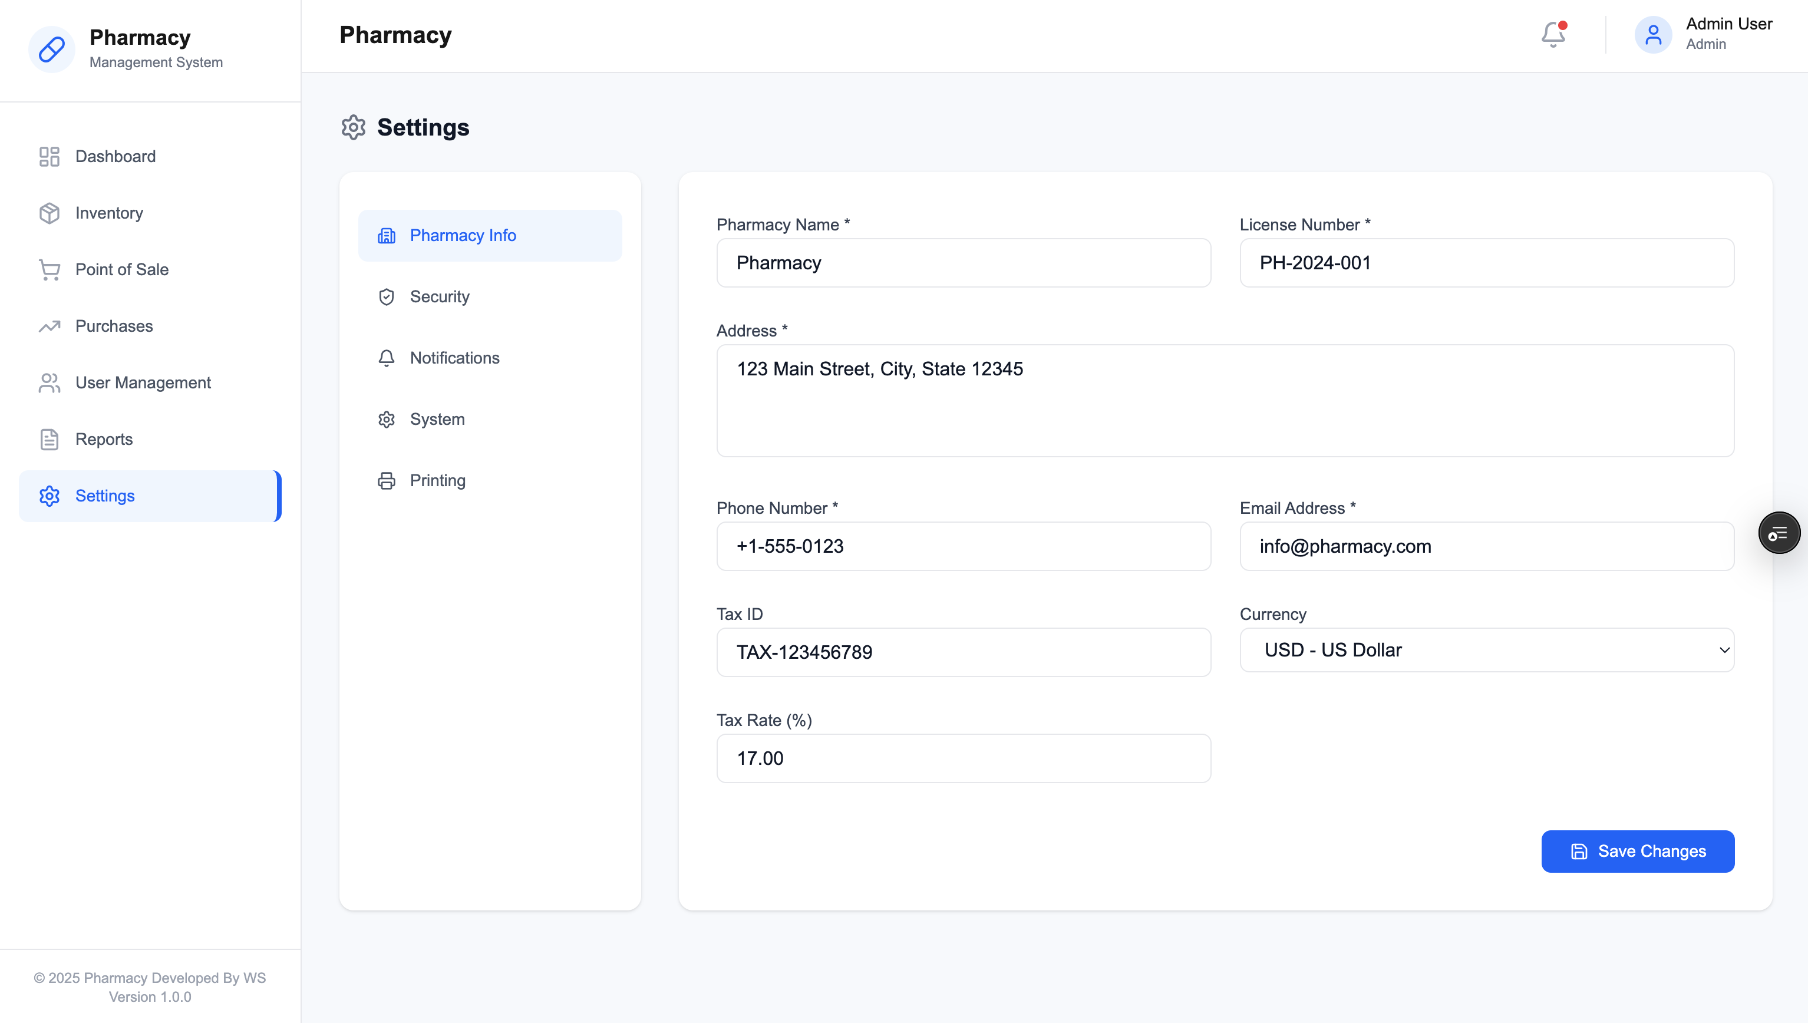Image resolution: width=1808 pixels, height=1023 pixels.
Task: Open the Purchases menu item
Action: (x=114, y=326)
